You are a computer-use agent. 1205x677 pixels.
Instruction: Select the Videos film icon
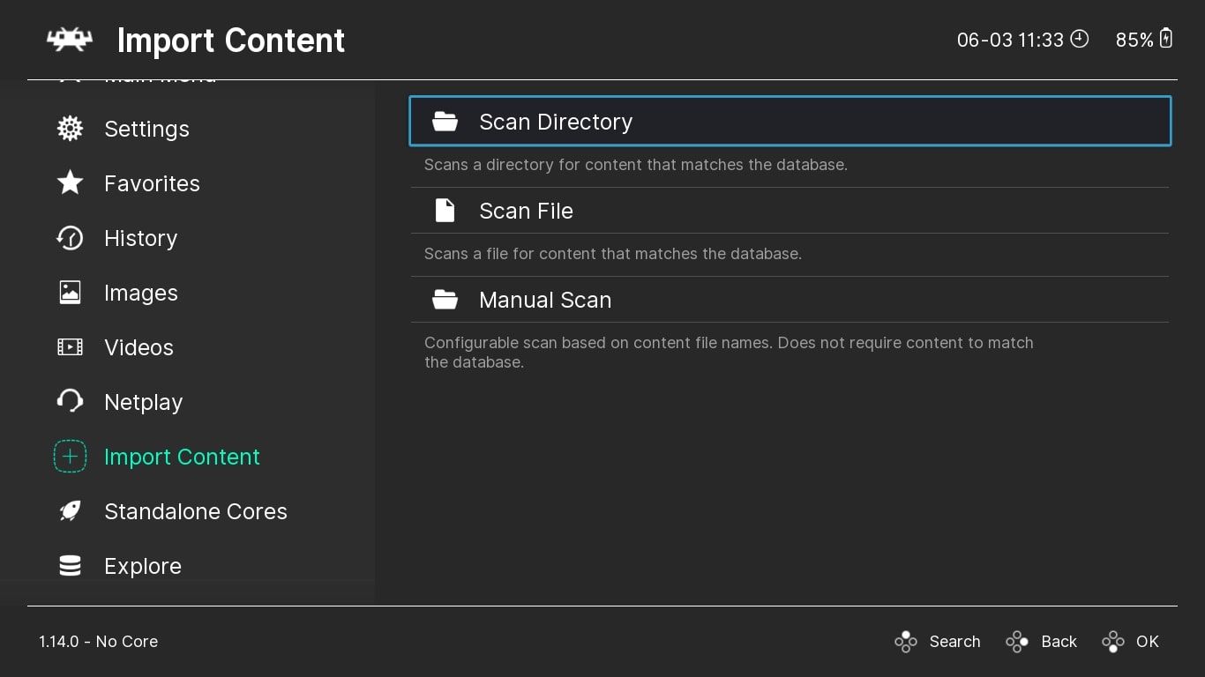pos(70,347)
